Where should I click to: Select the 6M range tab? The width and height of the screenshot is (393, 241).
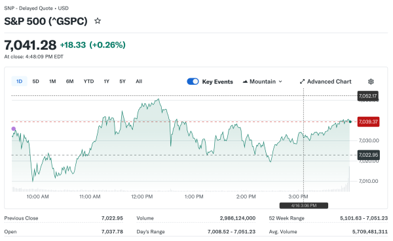pyautogui.click(x=69, y=81)
